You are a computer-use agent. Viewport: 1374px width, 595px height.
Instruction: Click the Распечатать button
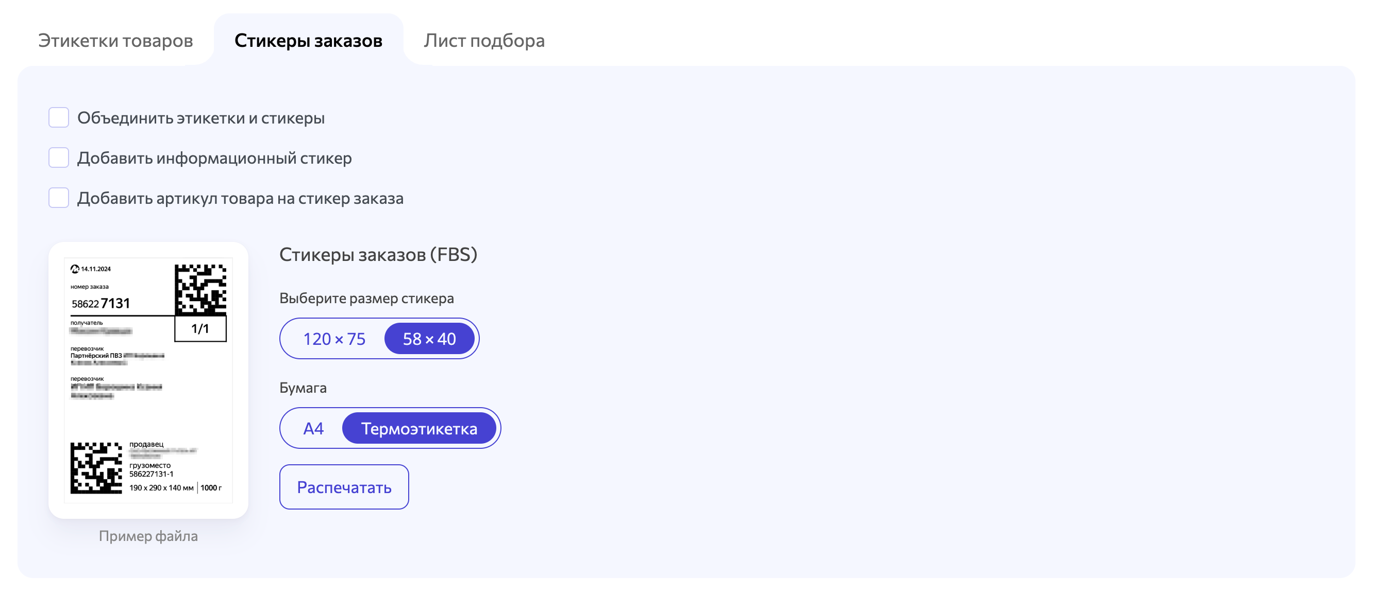[x=344, y=486]
